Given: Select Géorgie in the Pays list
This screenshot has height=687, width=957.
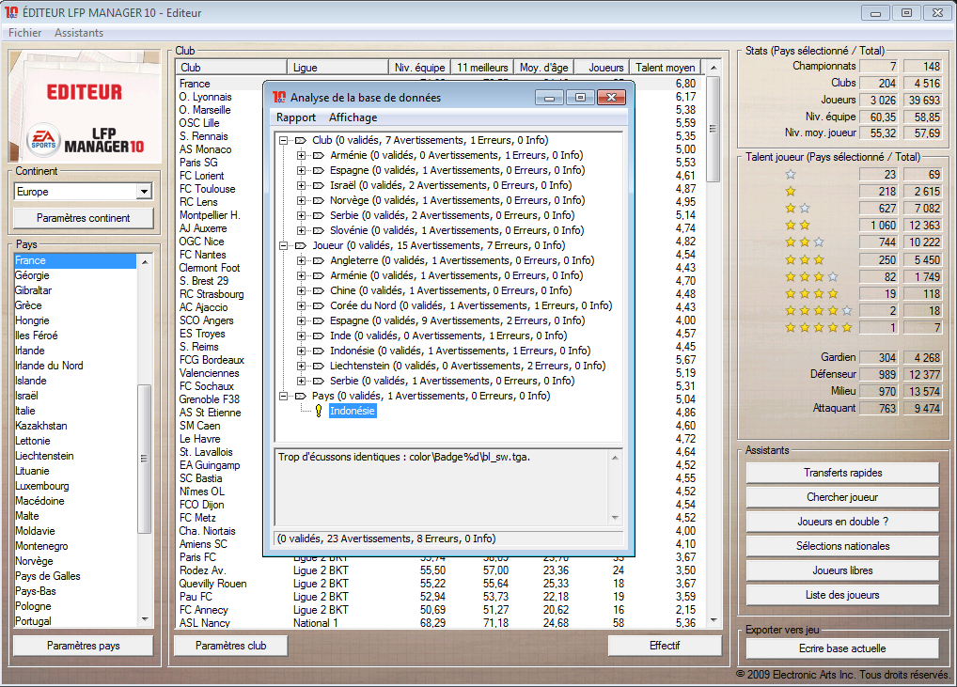Looking at the screenshot, I should (32, 275).
